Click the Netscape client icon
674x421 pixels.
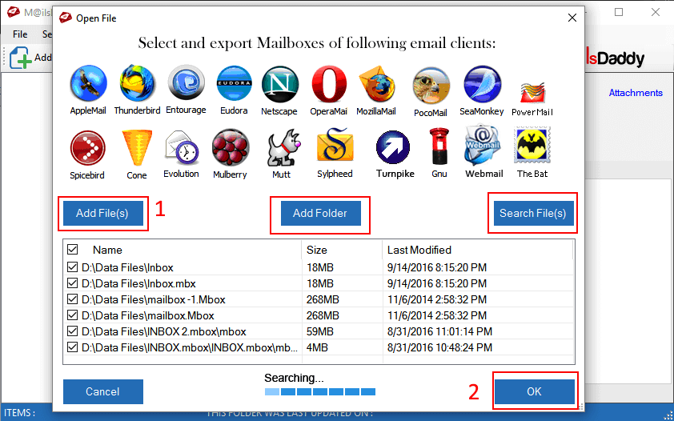[279, 84]
